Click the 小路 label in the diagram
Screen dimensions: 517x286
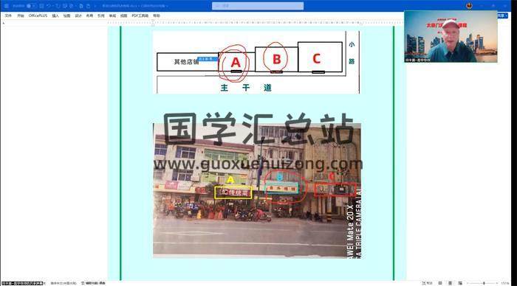coord(352,52)
